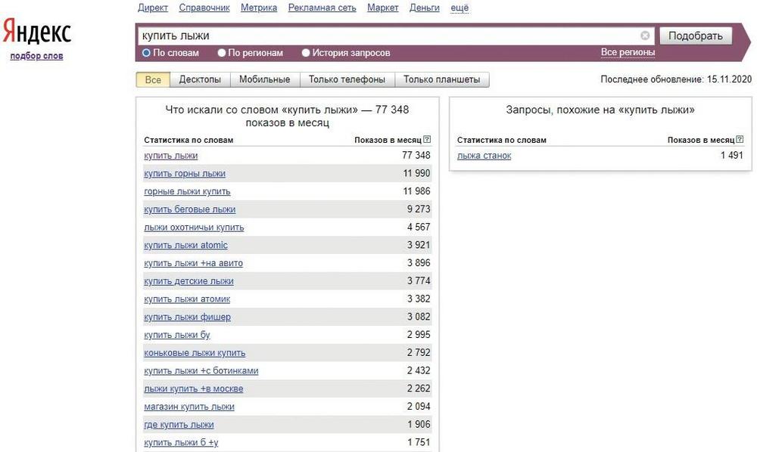The image size is (757, 452).
Task: Open the 'купить горны лыжи' keyword link
Action: click(185, 174)
